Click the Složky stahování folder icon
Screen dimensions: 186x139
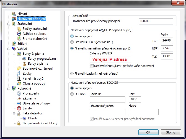pyautogui.click(x=19, y=29)
